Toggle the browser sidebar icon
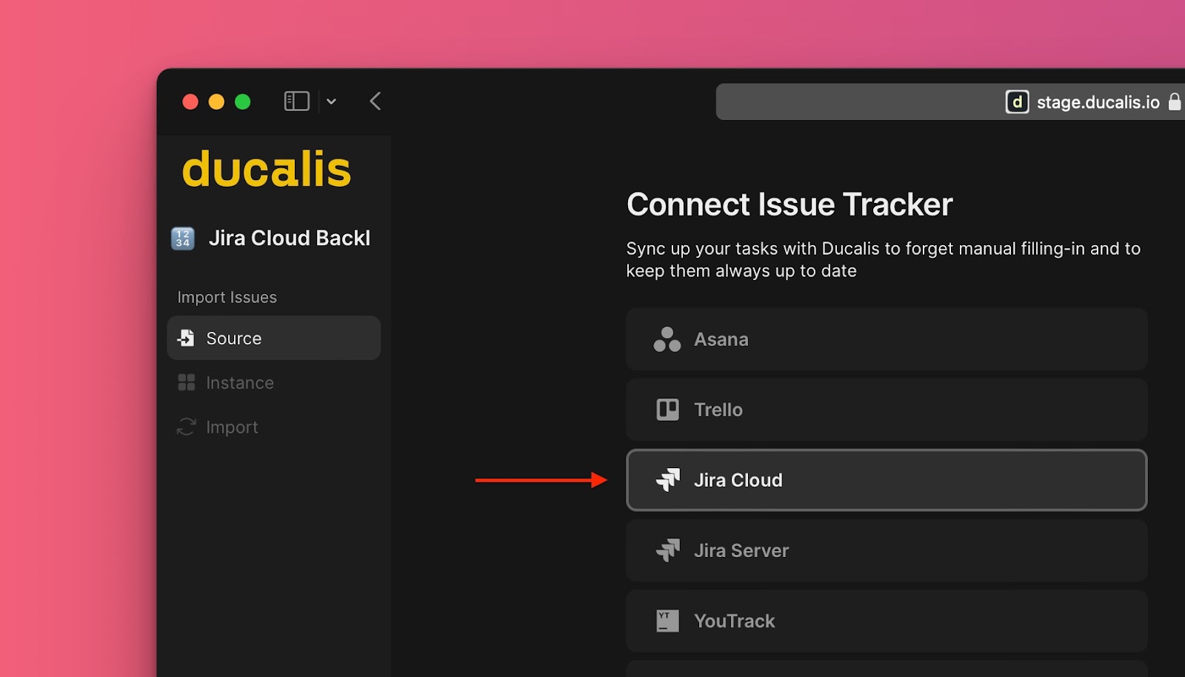 tap(296, 101)
